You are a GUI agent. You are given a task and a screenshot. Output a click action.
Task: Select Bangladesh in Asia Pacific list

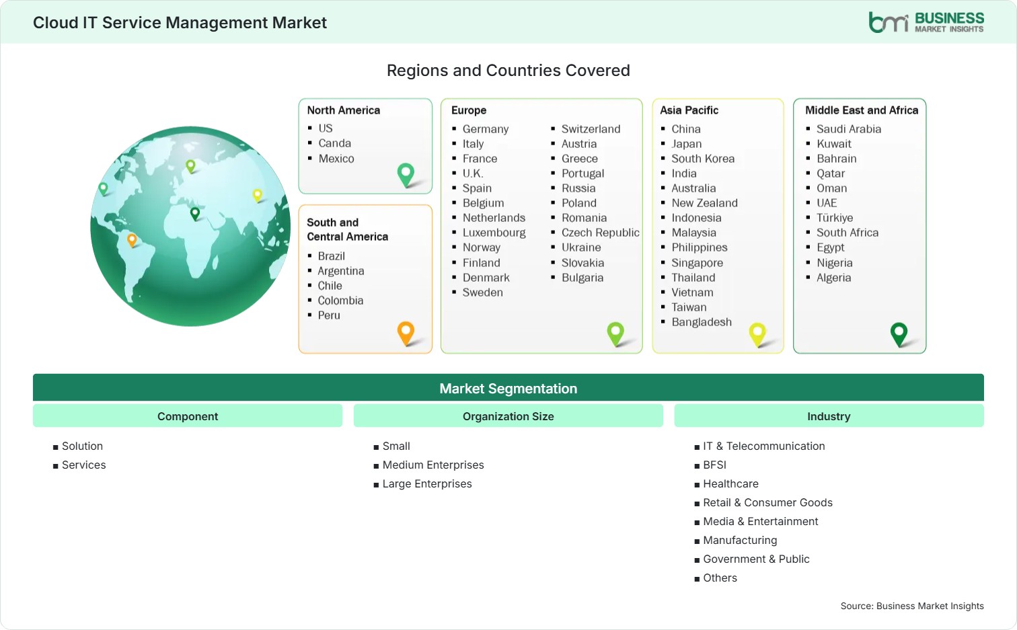click(x=702, y=322)
